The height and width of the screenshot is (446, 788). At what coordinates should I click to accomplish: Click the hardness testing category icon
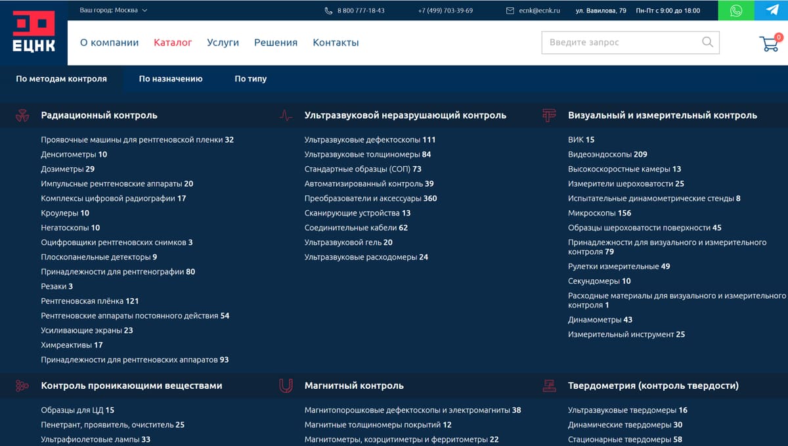(x=549, y=386)
